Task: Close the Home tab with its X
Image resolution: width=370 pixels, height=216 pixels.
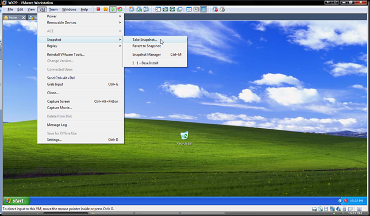Action: point(24,17)
